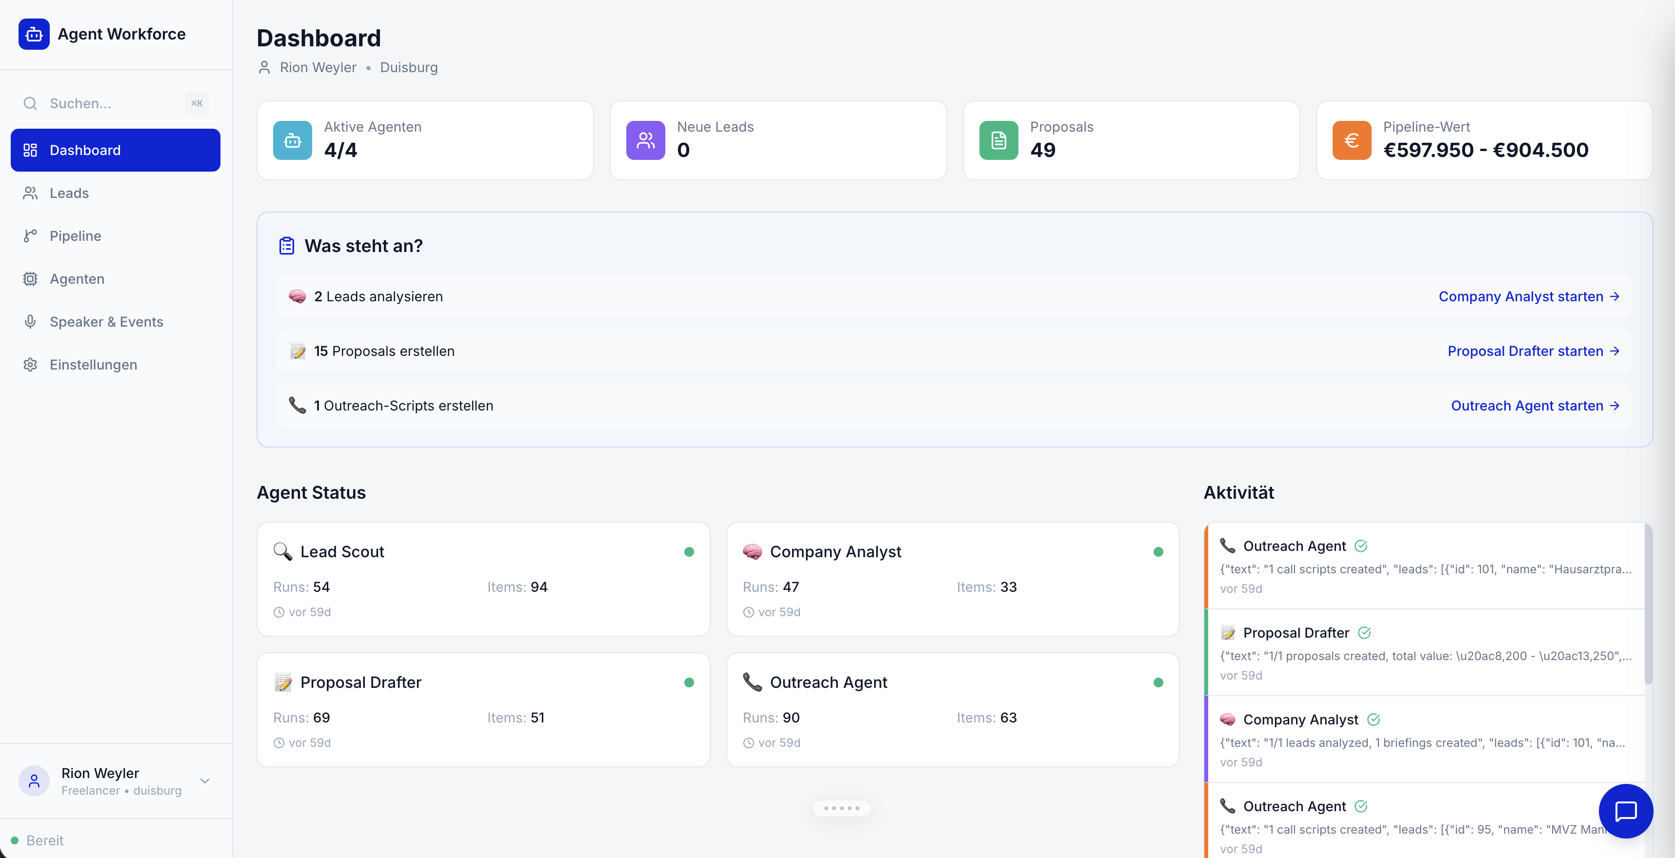Open the Pipeline section
The height and width of the screenshot is (858, 1675).
pos(116,236)
